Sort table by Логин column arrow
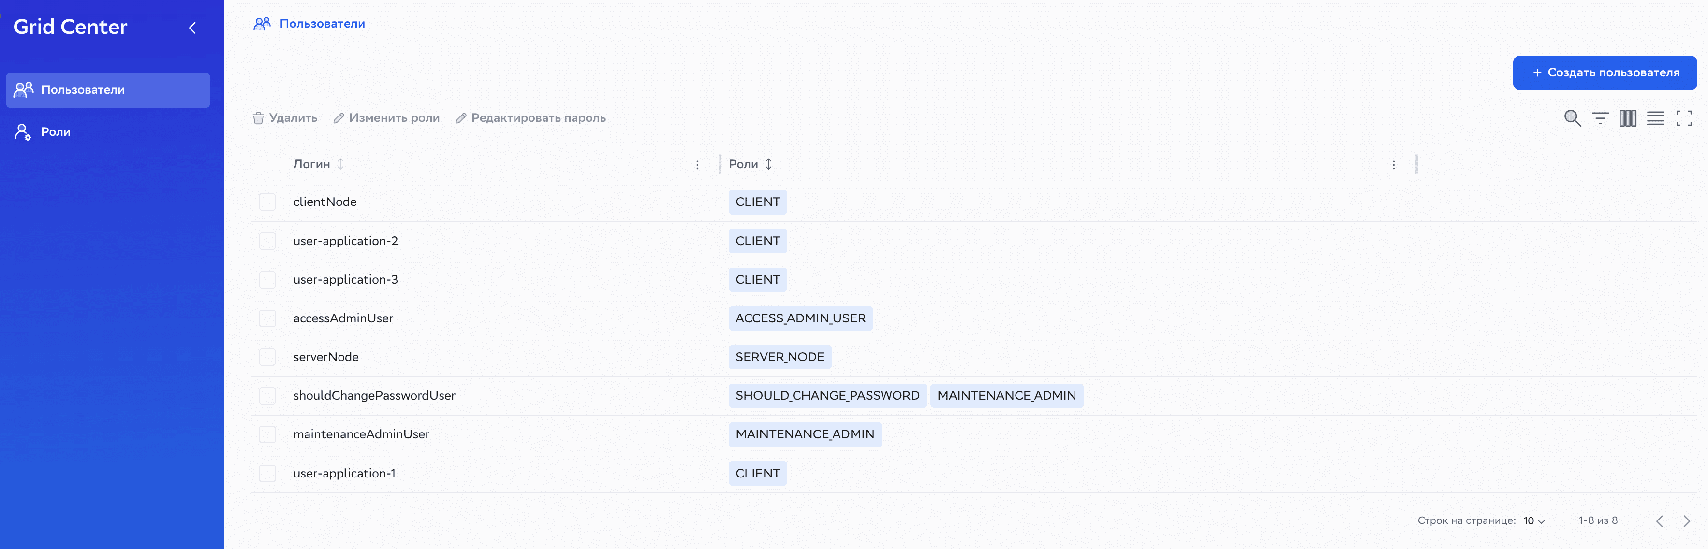Viewport: 1708px width, 549px height. coord(340,164)
